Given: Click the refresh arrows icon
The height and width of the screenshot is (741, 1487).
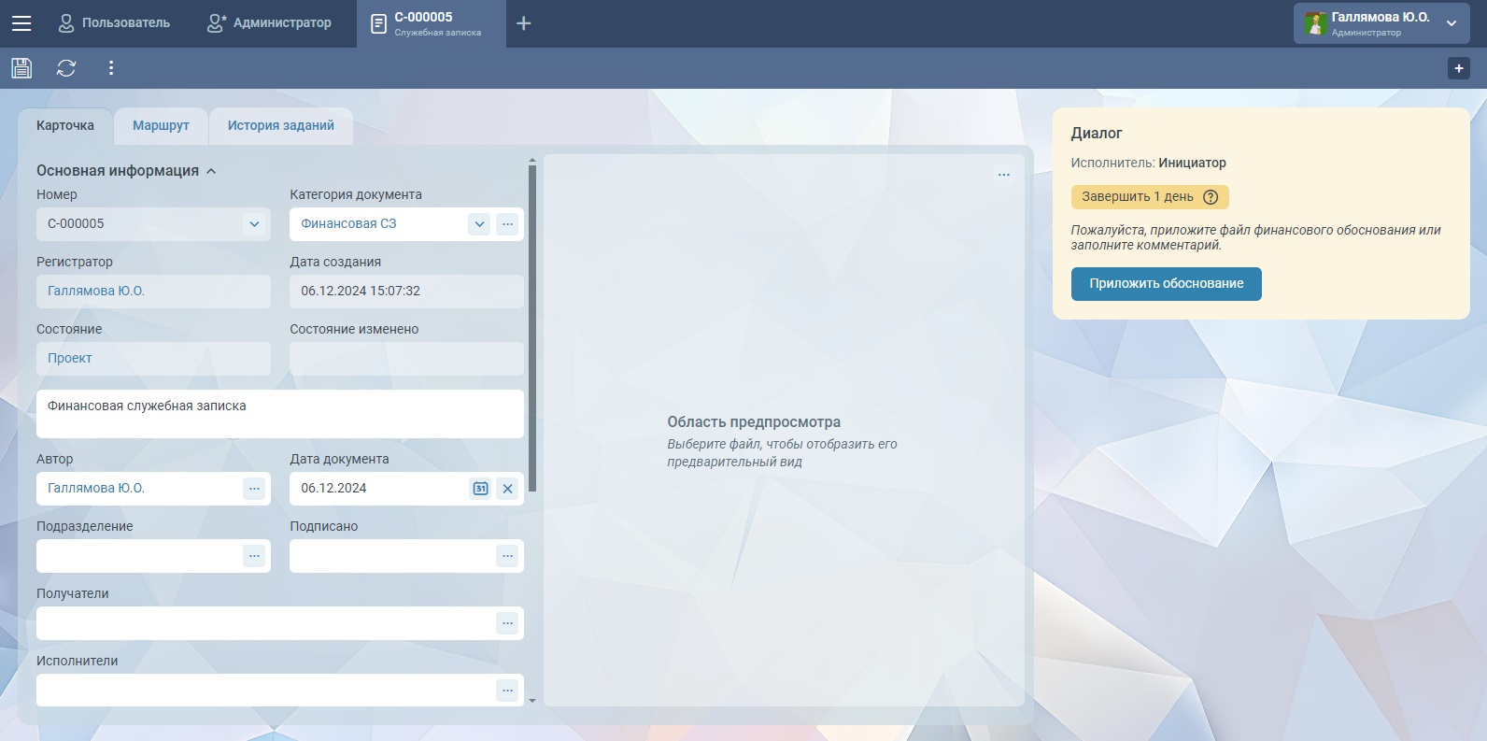Looking at the screenshot, I should pyautogui.click(x=66, y=68).
